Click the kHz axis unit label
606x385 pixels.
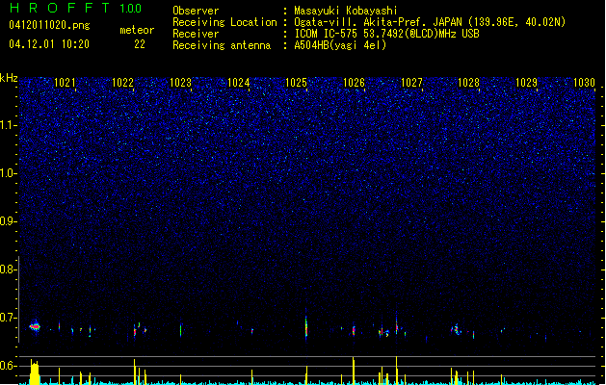9,78
